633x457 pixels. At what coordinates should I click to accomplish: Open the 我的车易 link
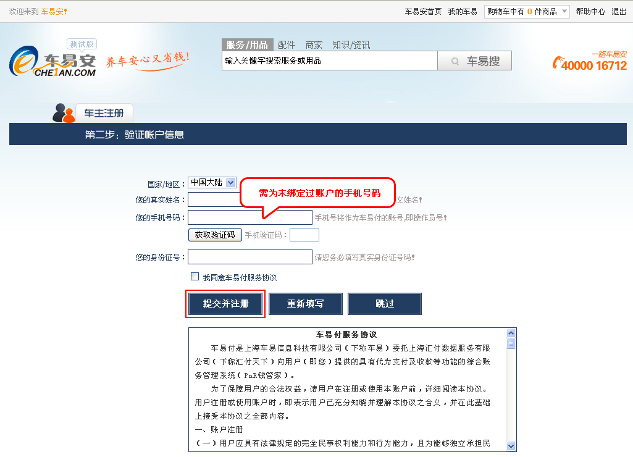click(463, 12)
